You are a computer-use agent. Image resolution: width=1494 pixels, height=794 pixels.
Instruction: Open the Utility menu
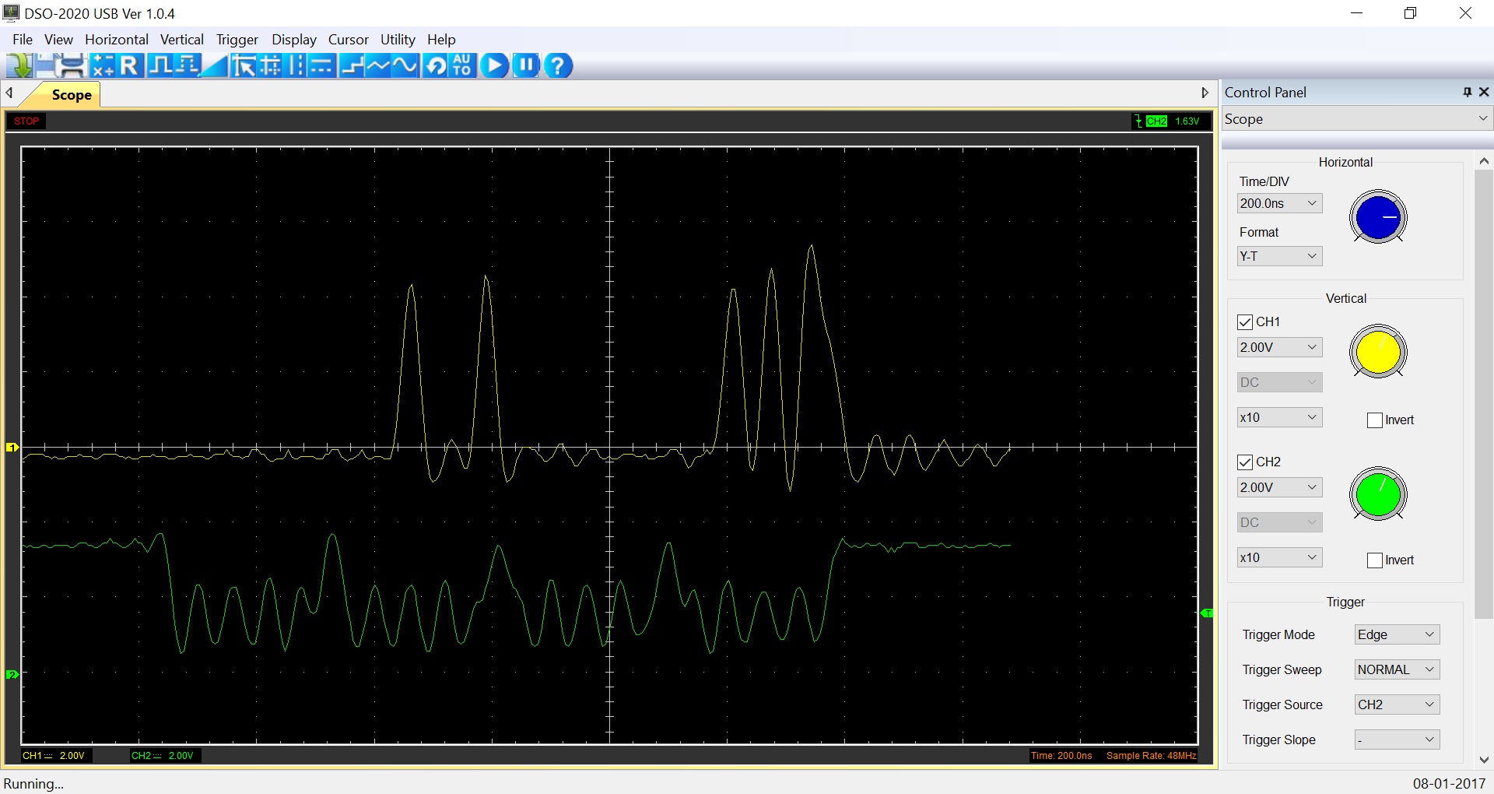click(397, 40)
